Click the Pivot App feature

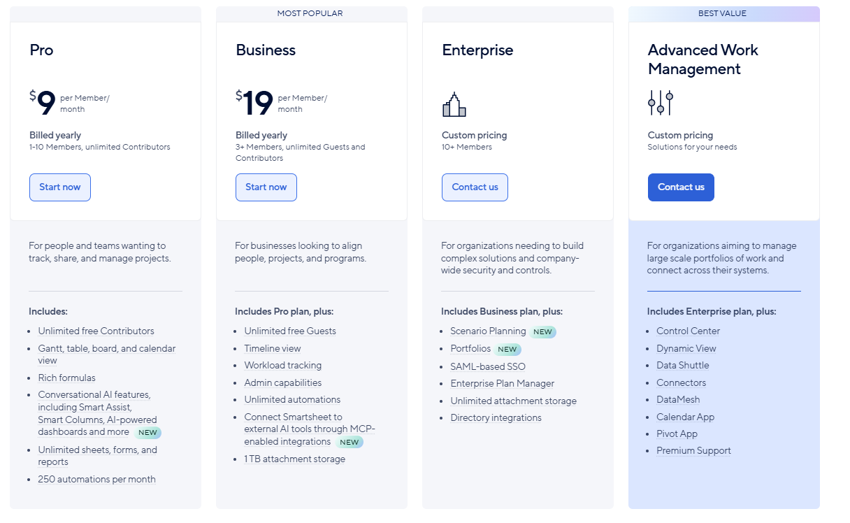click(677, 434)
